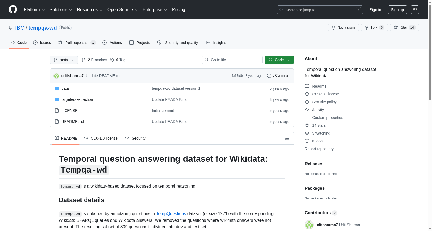The width and height of the screenshot is (432, 231).
Task: Open the global navigation icon beside Sign up
Action: [x=415, y=10]
